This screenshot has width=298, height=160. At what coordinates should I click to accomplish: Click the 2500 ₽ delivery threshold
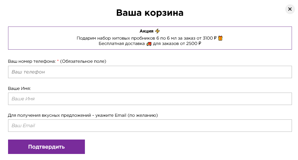click(194, 44)
